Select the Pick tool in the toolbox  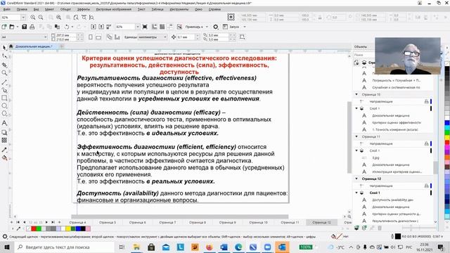point(4,47)
